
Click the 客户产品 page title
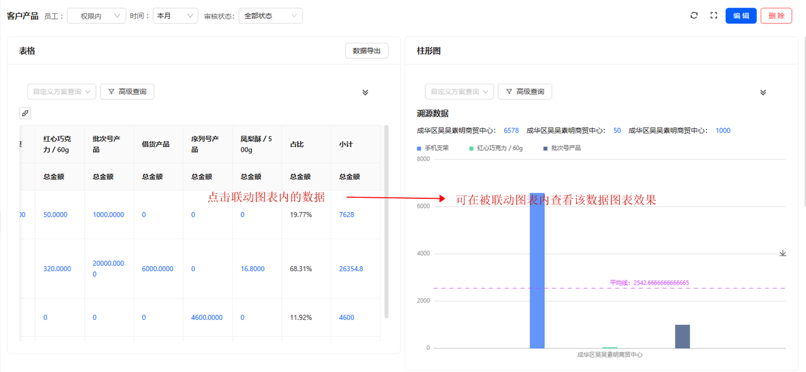(23, 16)
